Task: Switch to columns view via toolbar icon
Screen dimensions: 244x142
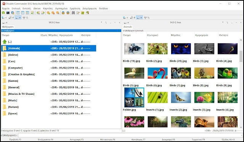Action: coord(23,13)
